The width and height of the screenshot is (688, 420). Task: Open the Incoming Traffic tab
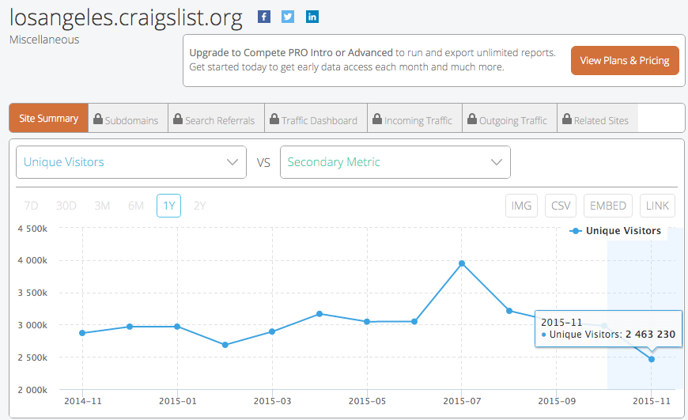pyautogui.click(x=414, y=118)
